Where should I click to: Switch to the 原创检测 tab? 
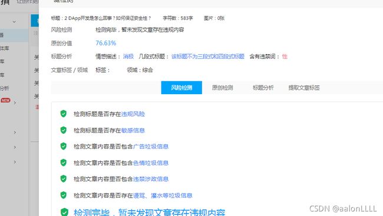point(222,88)
